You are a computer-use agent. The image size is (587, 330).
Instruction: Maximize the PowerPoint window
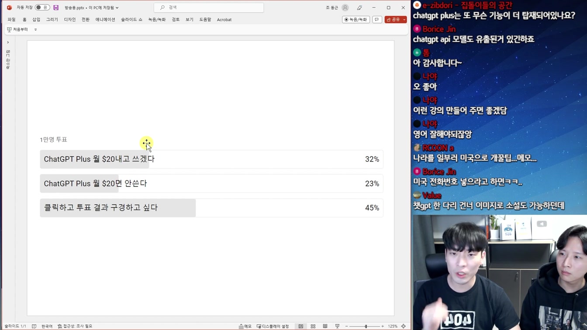tap(388, 7)
